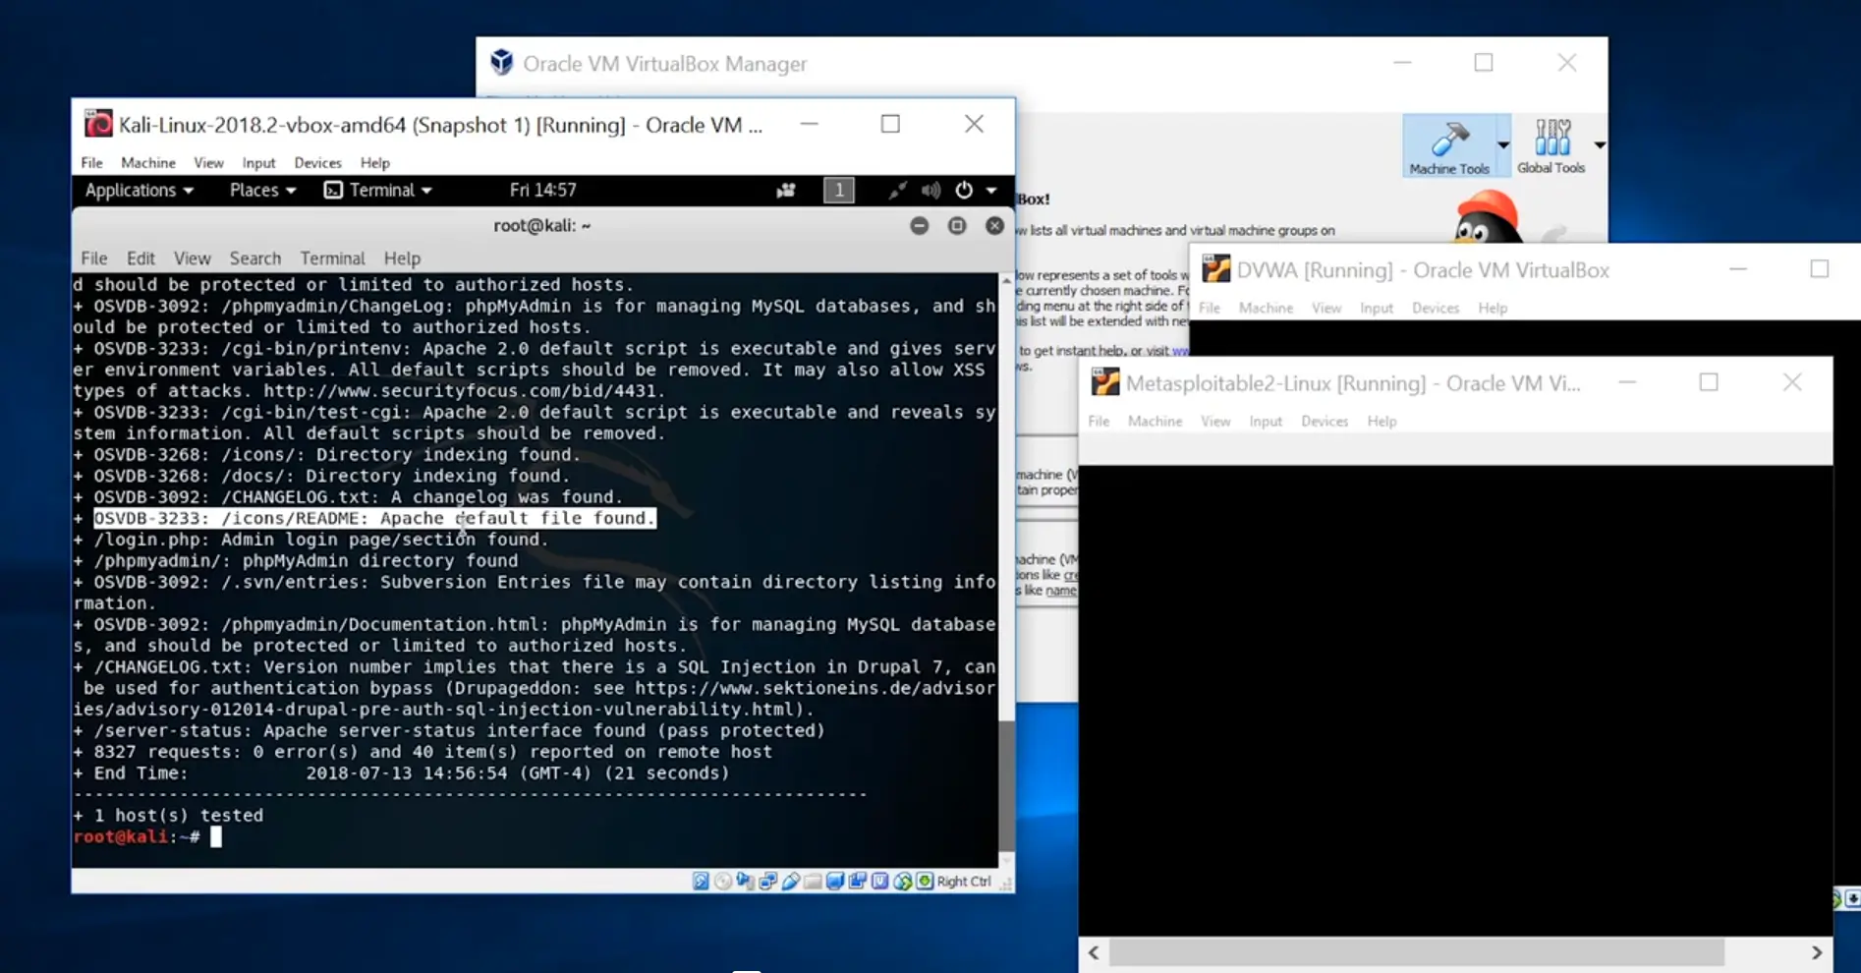Image resolution: width=1861 pixels, height=973 pixels.
Task: Click the Kali screen recorder camera icon
Action: tap(786, 191)
